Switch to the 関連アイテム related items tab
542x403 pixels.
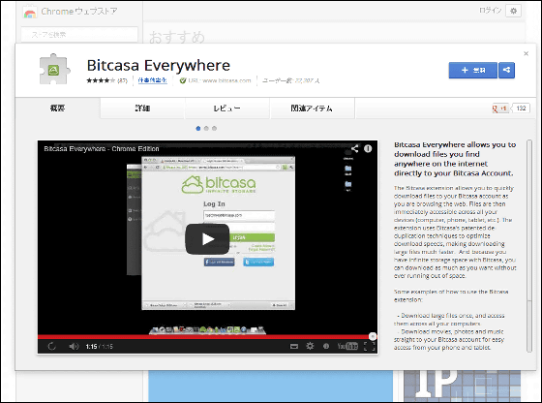[x=312, y=108]
